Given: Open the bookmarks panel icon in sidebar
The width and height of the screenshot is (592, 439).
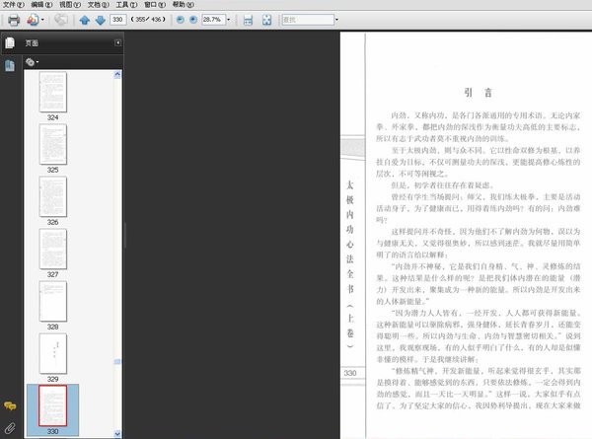Looking at the screenshot, I should pos(10,65).
